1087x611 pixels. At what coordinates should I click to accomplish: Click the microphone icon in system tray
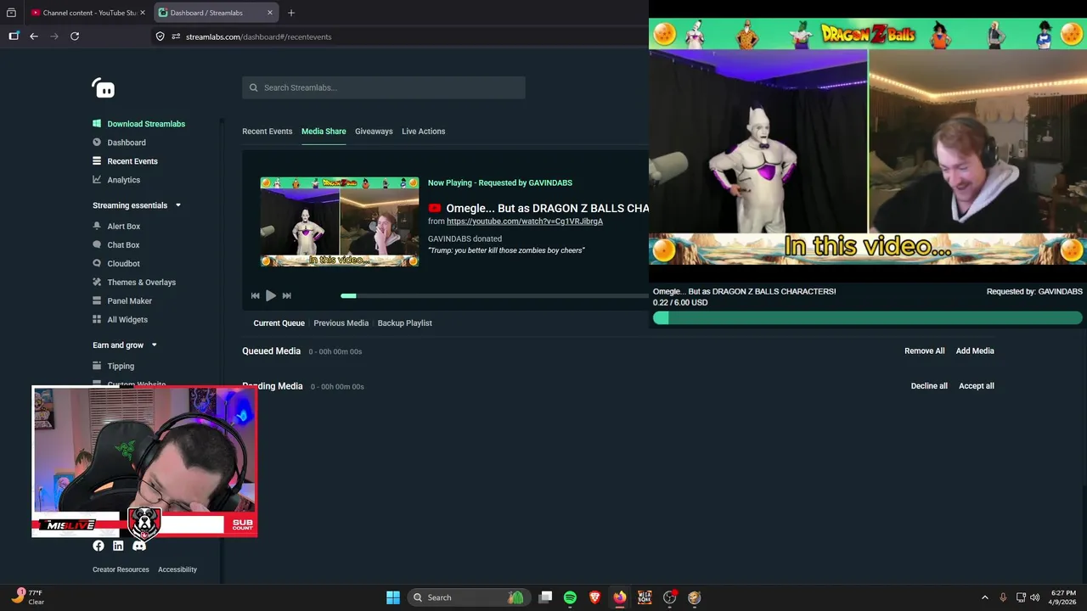(x=1003, y=597)
